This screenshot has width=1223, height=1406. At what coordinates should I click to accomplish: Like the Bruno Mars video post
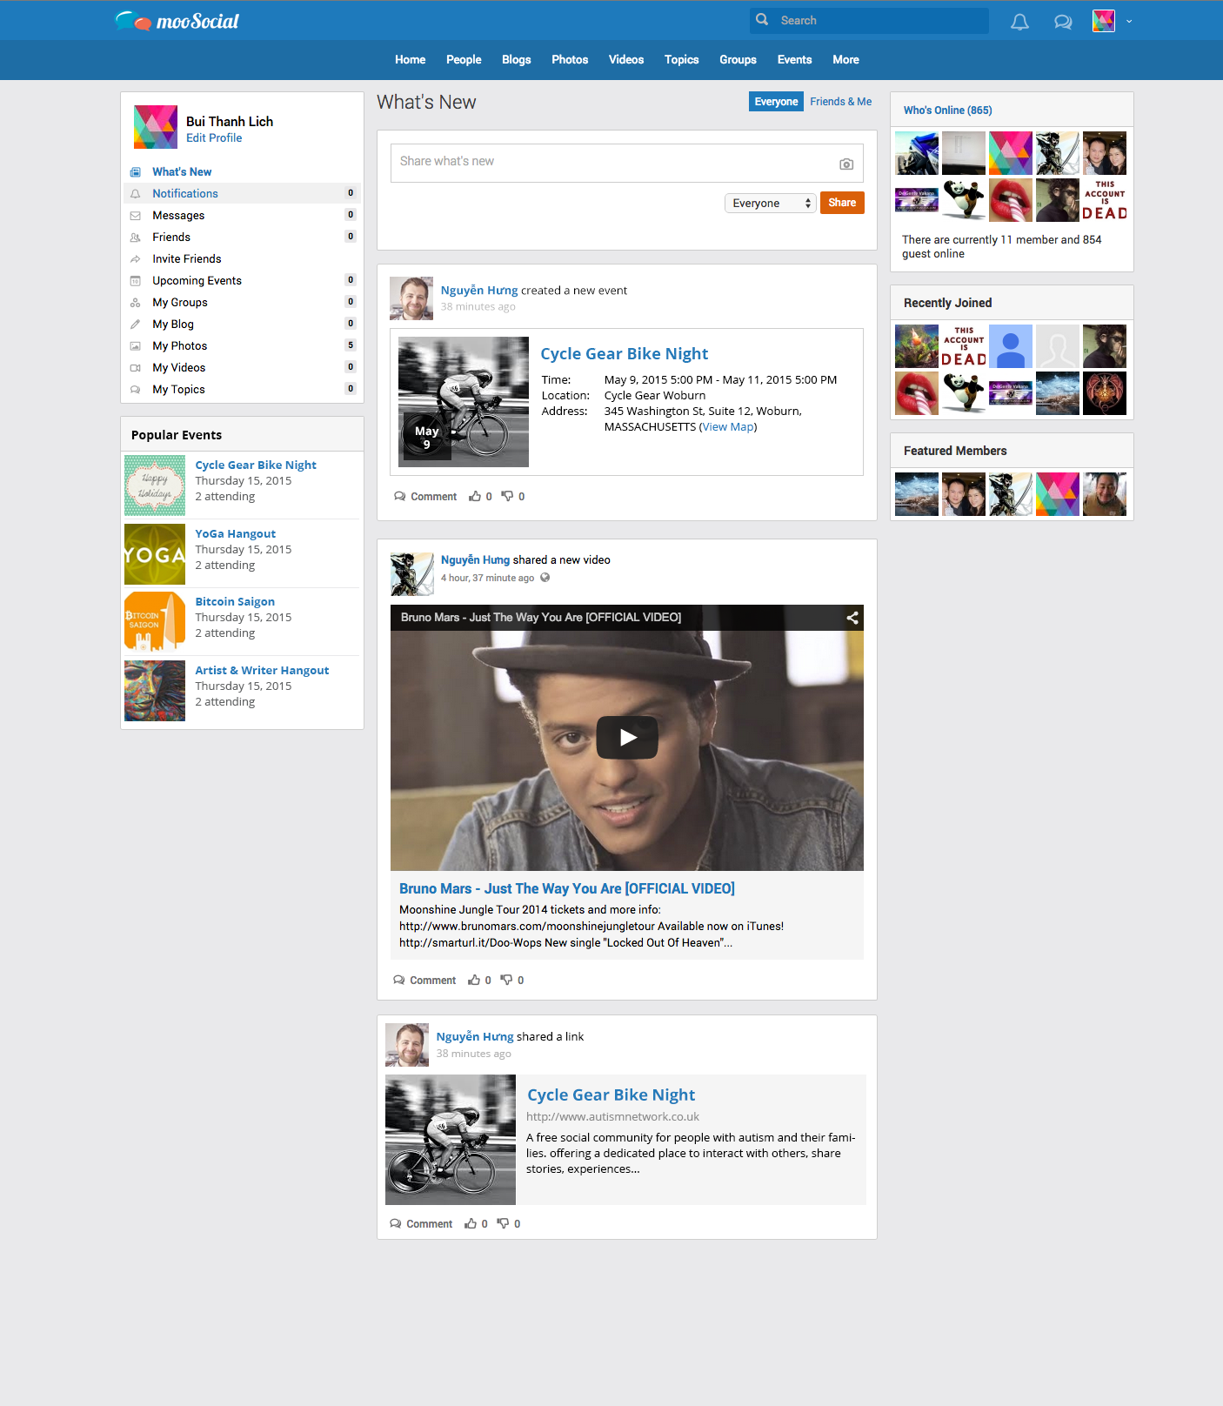(474, 980)
